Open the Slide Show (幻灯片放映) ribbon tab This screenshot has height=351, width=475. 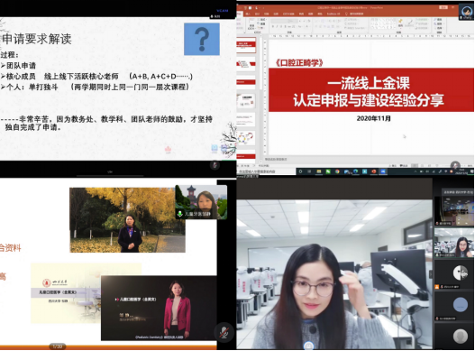tap(288, 14)
